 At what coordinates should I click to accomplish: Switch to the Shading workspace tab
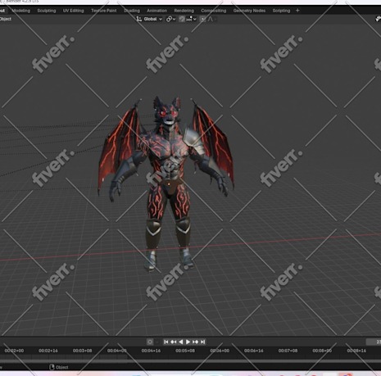point(132,11)
